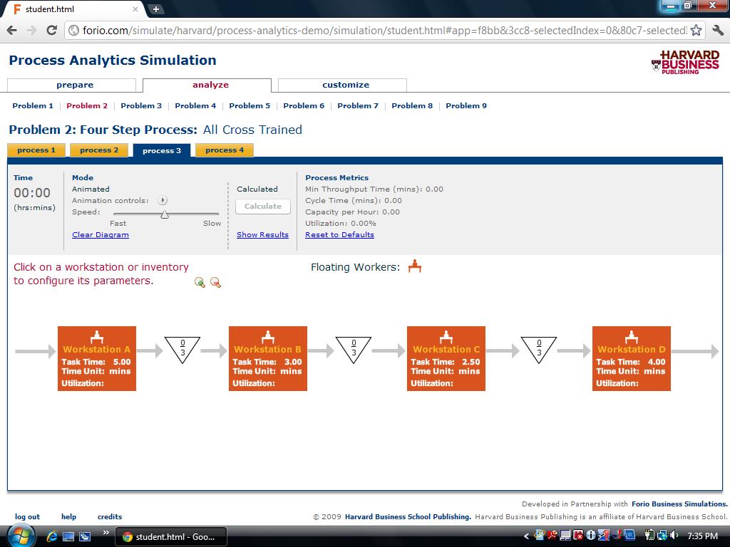Go to Problem 1
Viewport: 730px width, 547px height.
33,105
